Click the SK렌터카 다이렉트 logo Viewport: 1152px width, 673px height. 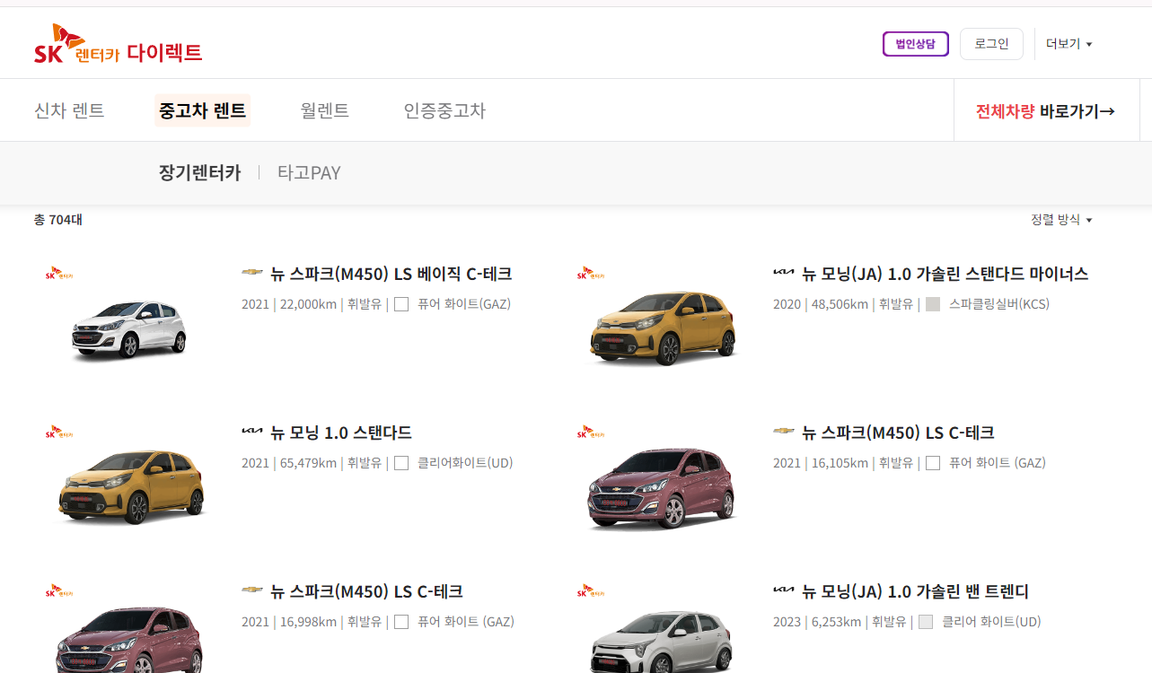pyautogui.click(x=118, y=45)
